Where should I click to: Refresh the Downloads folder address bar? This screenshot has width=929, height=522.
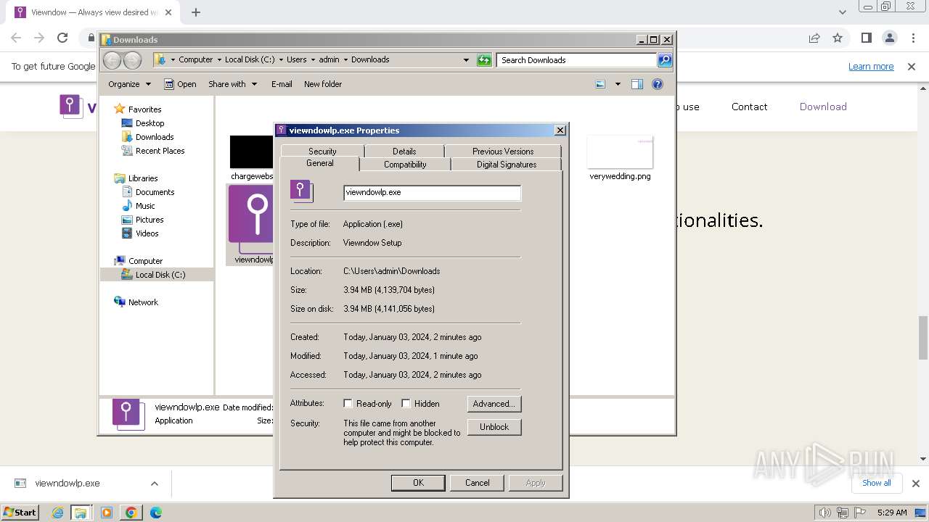click(x=484, y=60)
